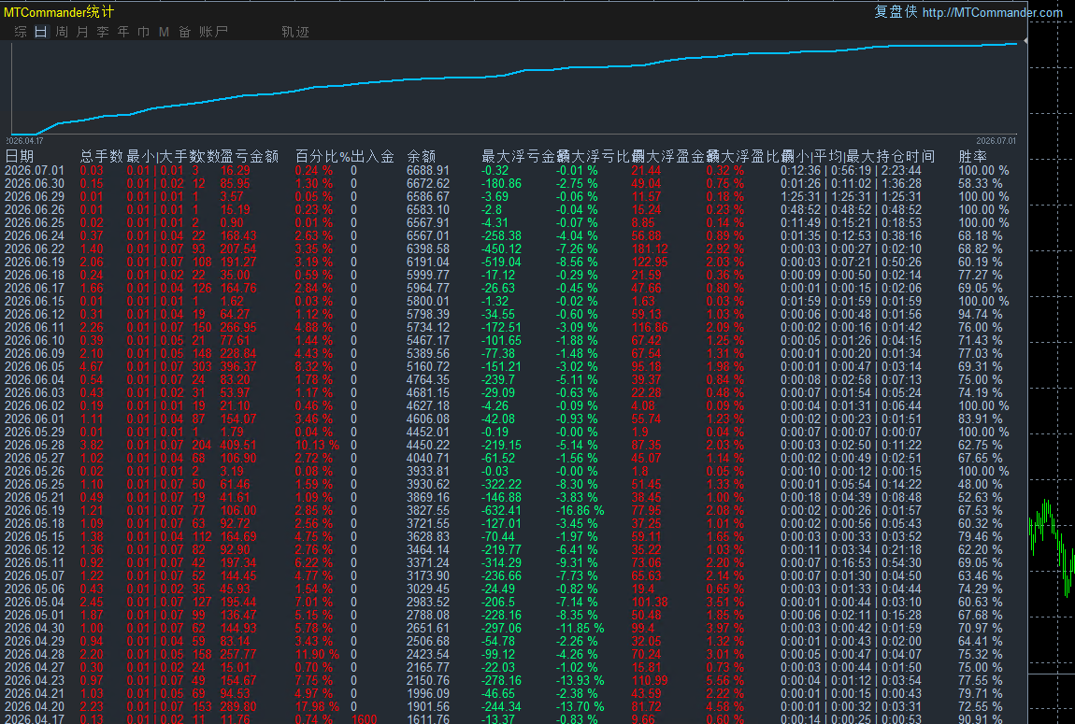This screenshot has height=724, width=1075.
Task: Select the 2026.04.20 date row
Action: pos(35,706)
